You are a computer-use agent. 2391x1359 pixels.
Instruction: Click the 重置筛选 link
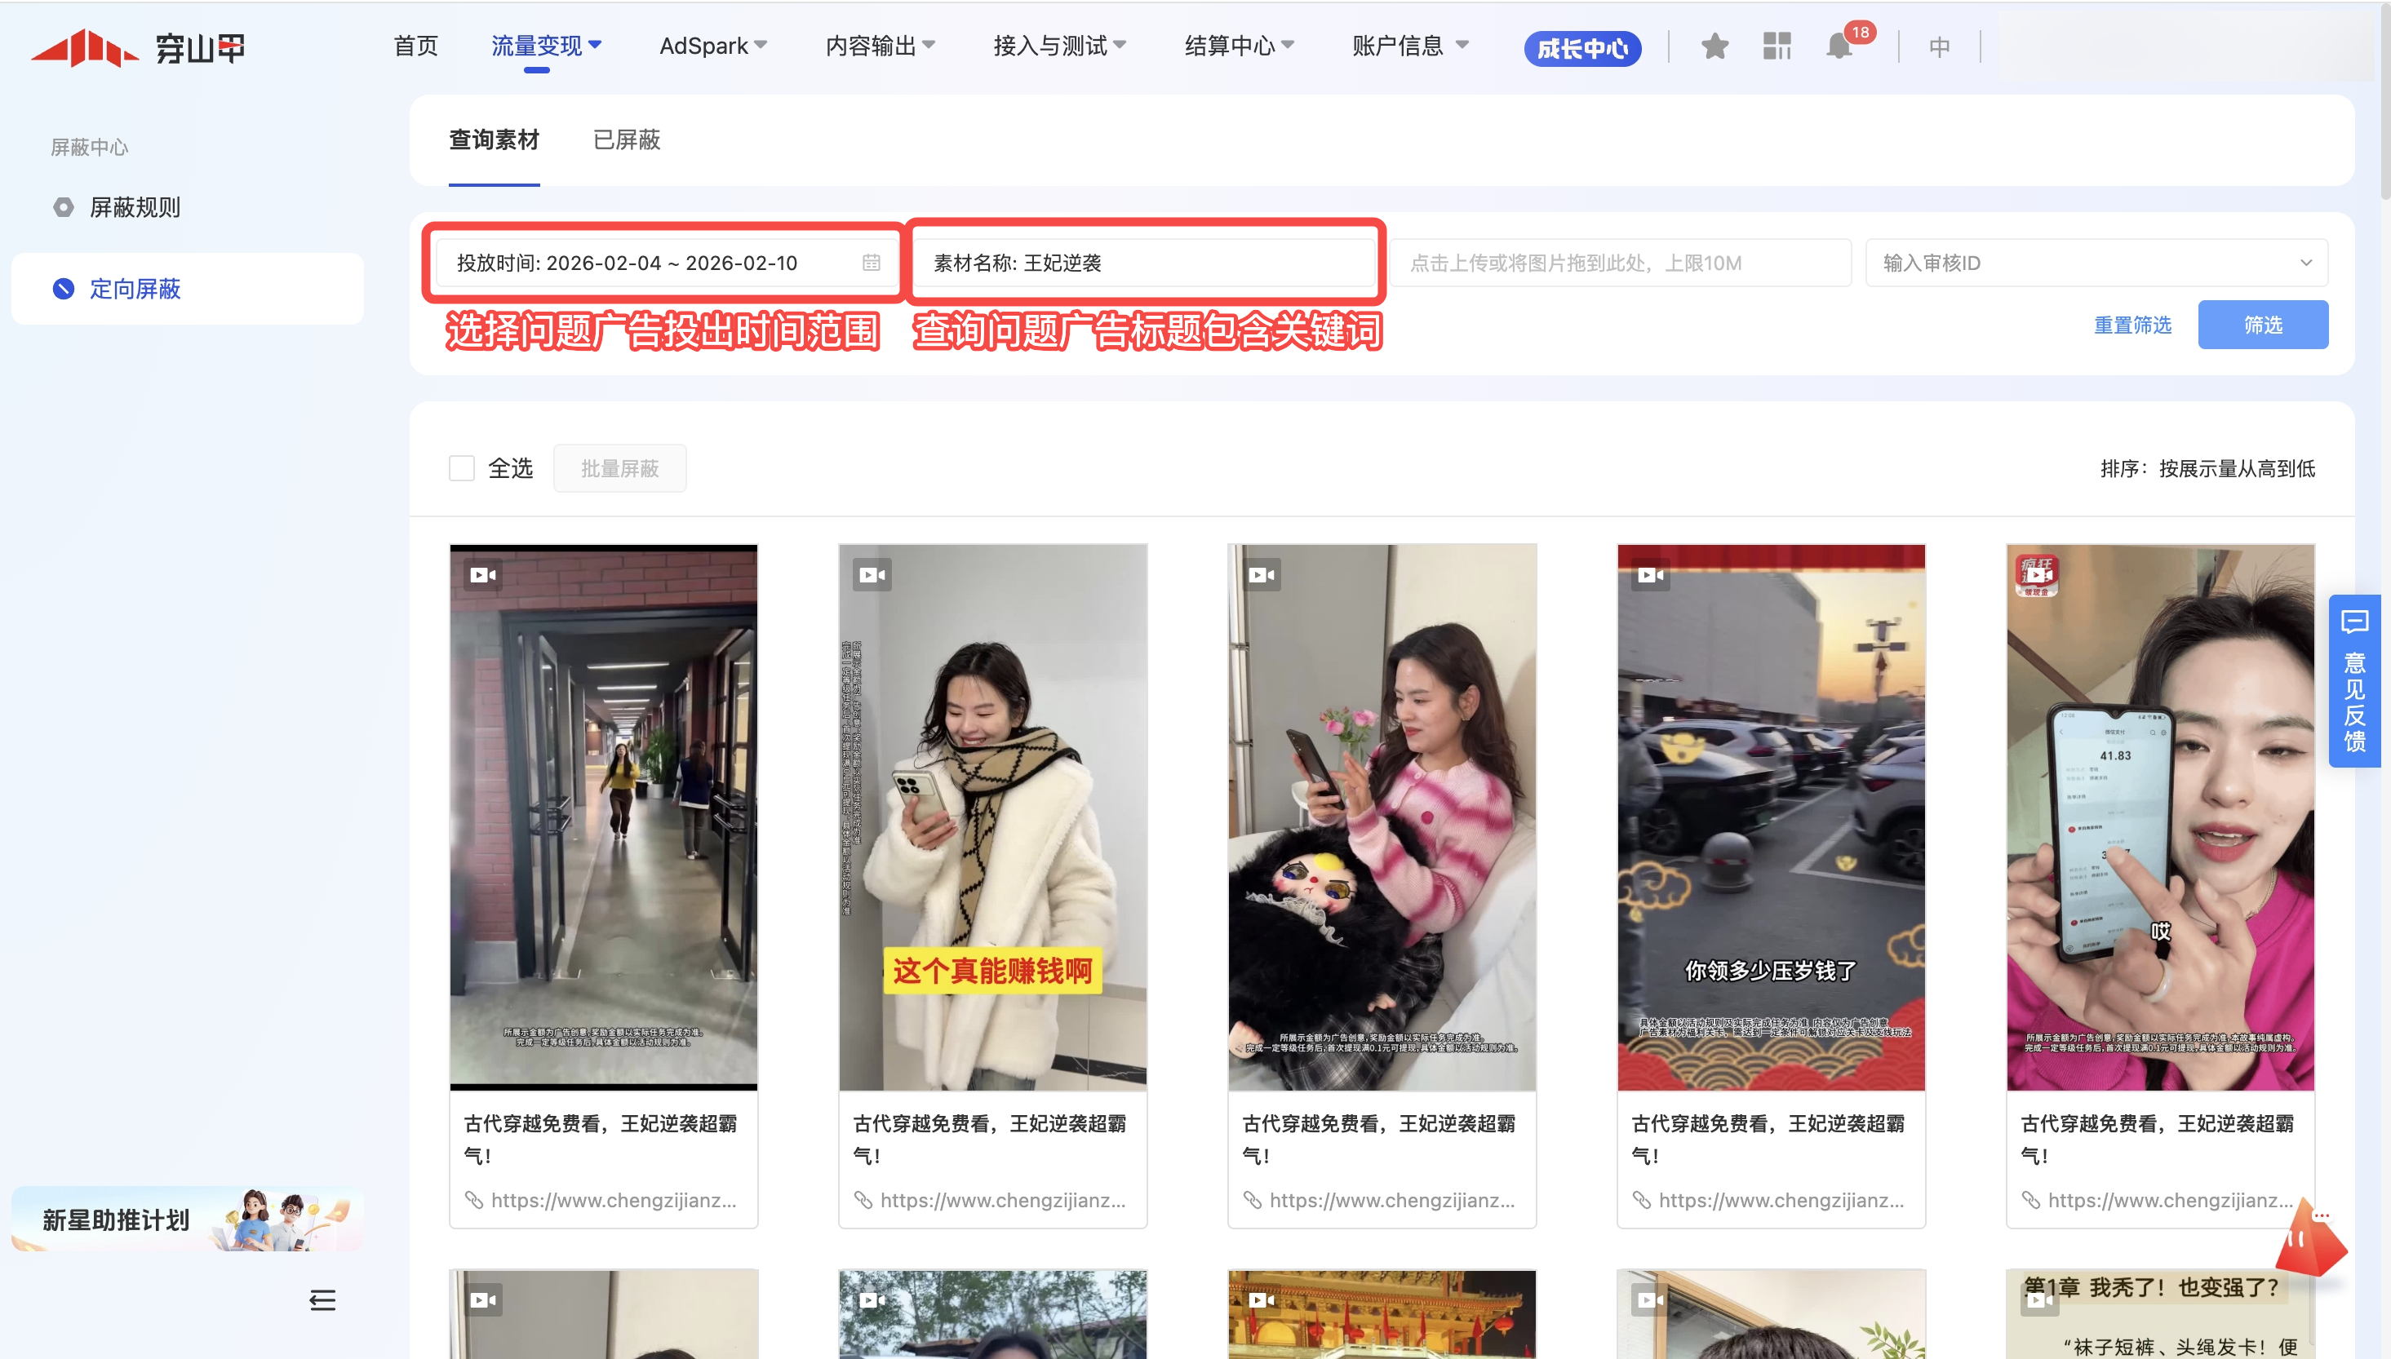[2132, 325]
